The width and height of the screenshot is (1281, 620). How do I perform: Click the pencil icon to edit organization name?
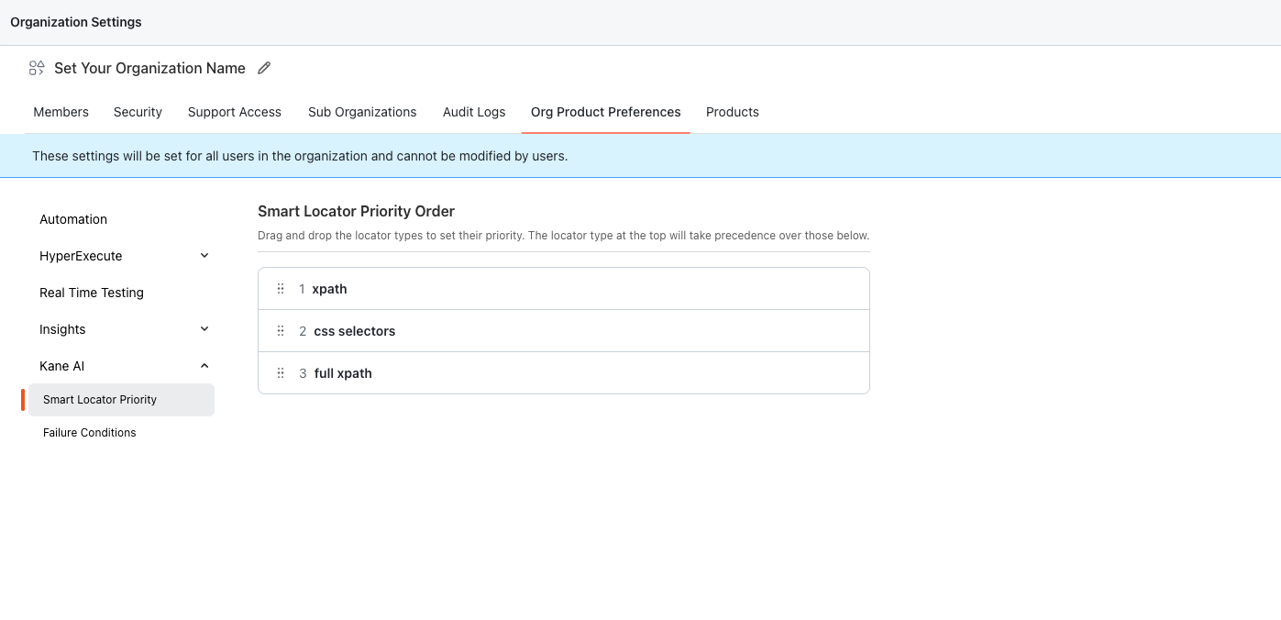pyautogui.click(x=264, y=68)
